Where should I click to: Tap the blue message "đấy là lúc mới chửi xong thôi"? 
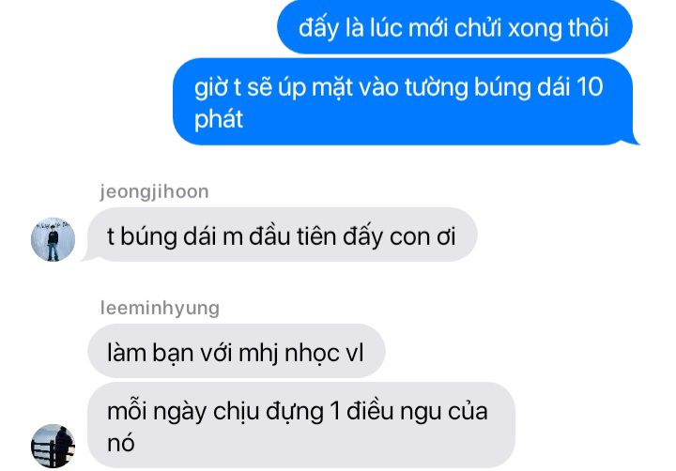point(454,27)
